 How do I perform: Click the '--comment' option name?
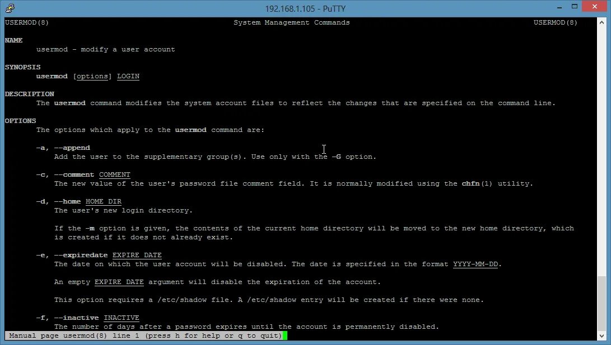74,174
